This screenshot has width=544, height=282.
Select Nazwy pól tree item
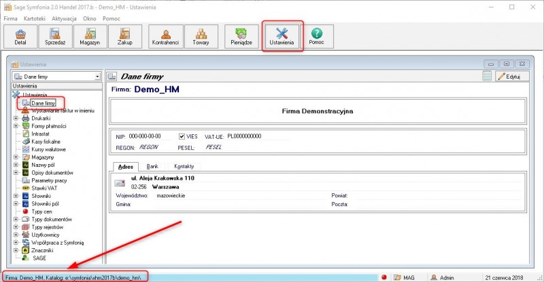(x=43, y=165)
